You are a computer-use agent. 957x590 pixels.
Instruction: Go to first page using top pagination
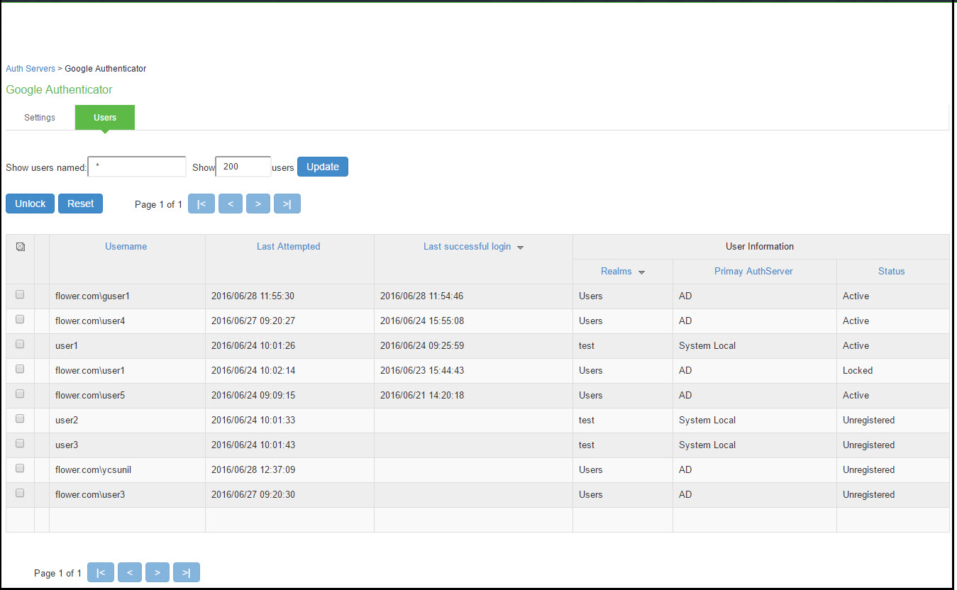[201, 204]
